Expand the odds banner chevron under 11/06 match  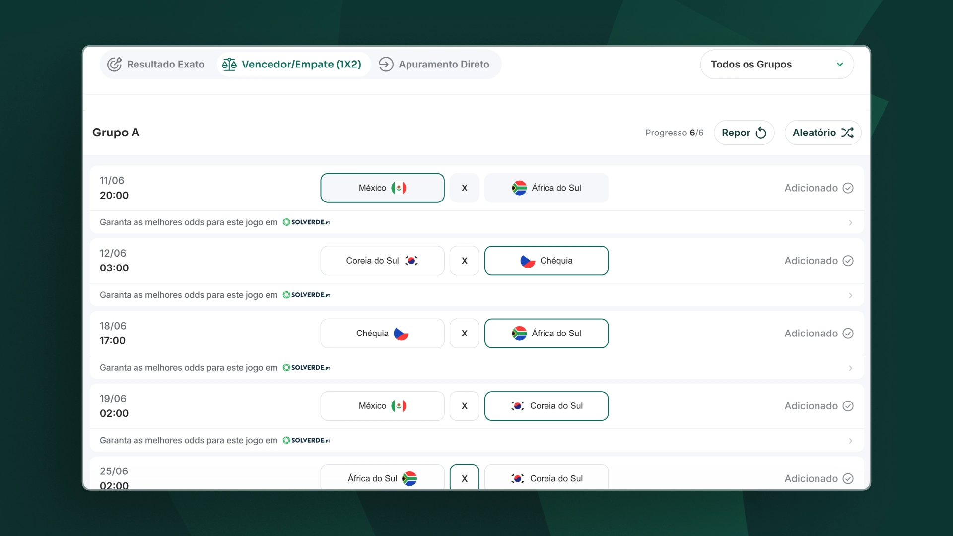pos(850,223)
